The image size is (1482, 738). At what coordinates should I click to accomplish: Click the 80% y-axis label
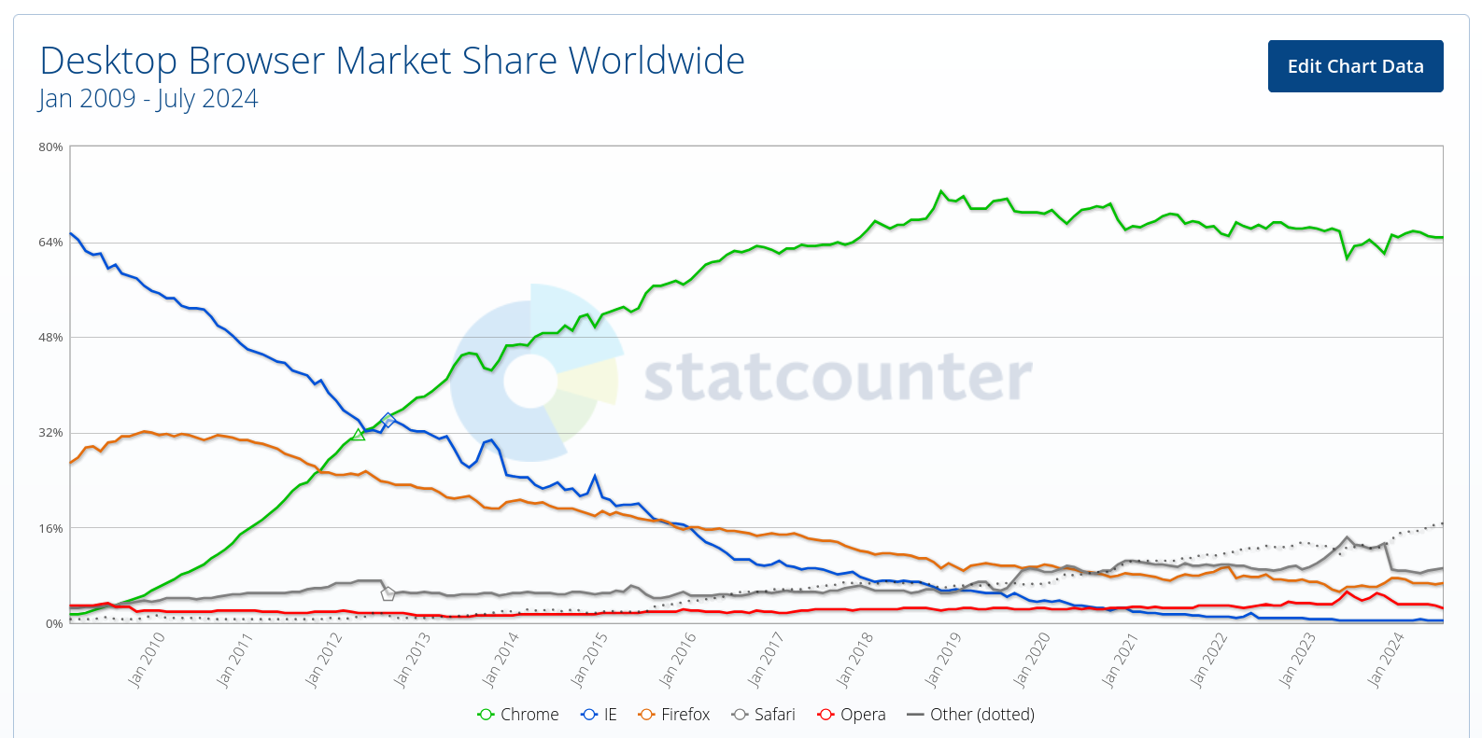tap(50, 147)
